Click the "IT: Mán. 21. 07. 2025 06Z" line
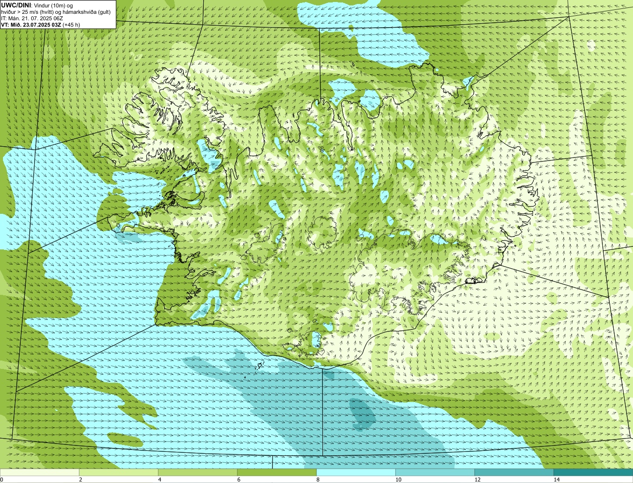 pos(32,18)
